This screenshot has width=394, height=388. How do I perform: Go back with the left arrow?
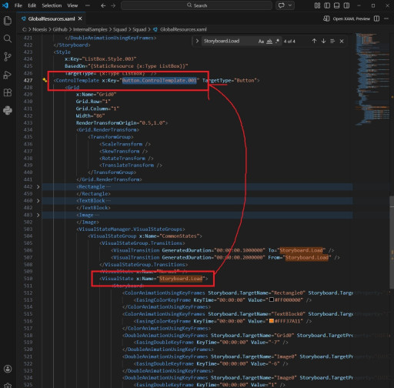(103, 5)
